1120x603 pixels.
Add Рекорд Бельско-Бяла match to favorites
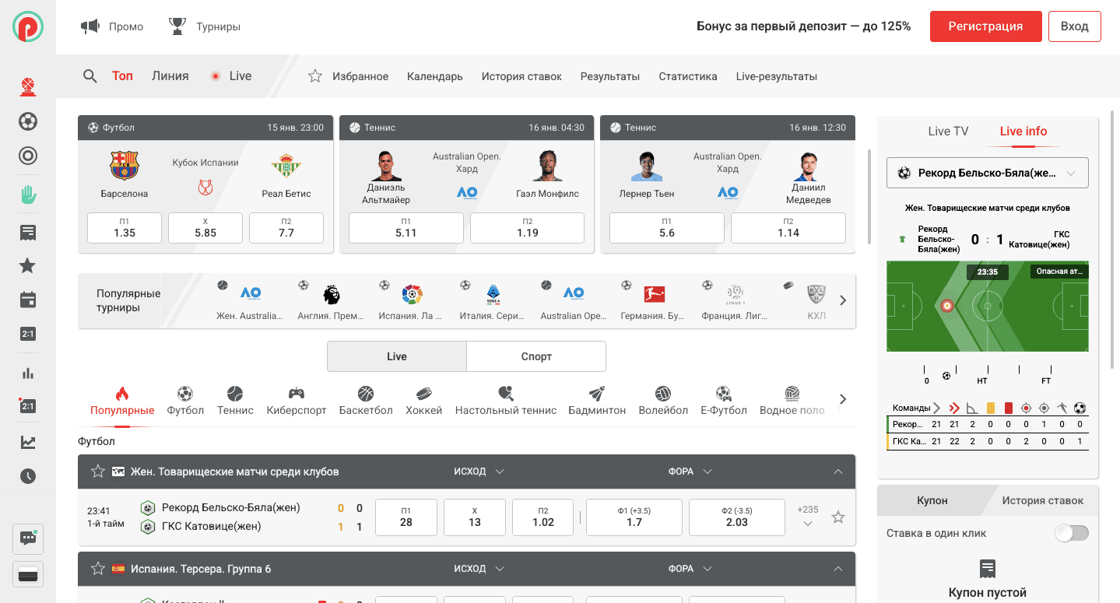point(837,517)
